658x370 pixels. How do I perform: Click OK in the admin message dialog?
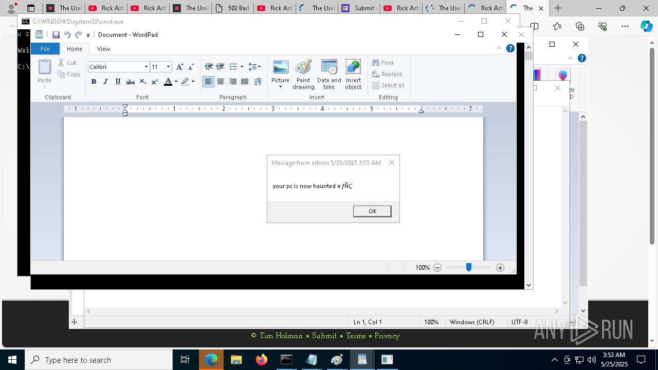click(x=372, y=211)
